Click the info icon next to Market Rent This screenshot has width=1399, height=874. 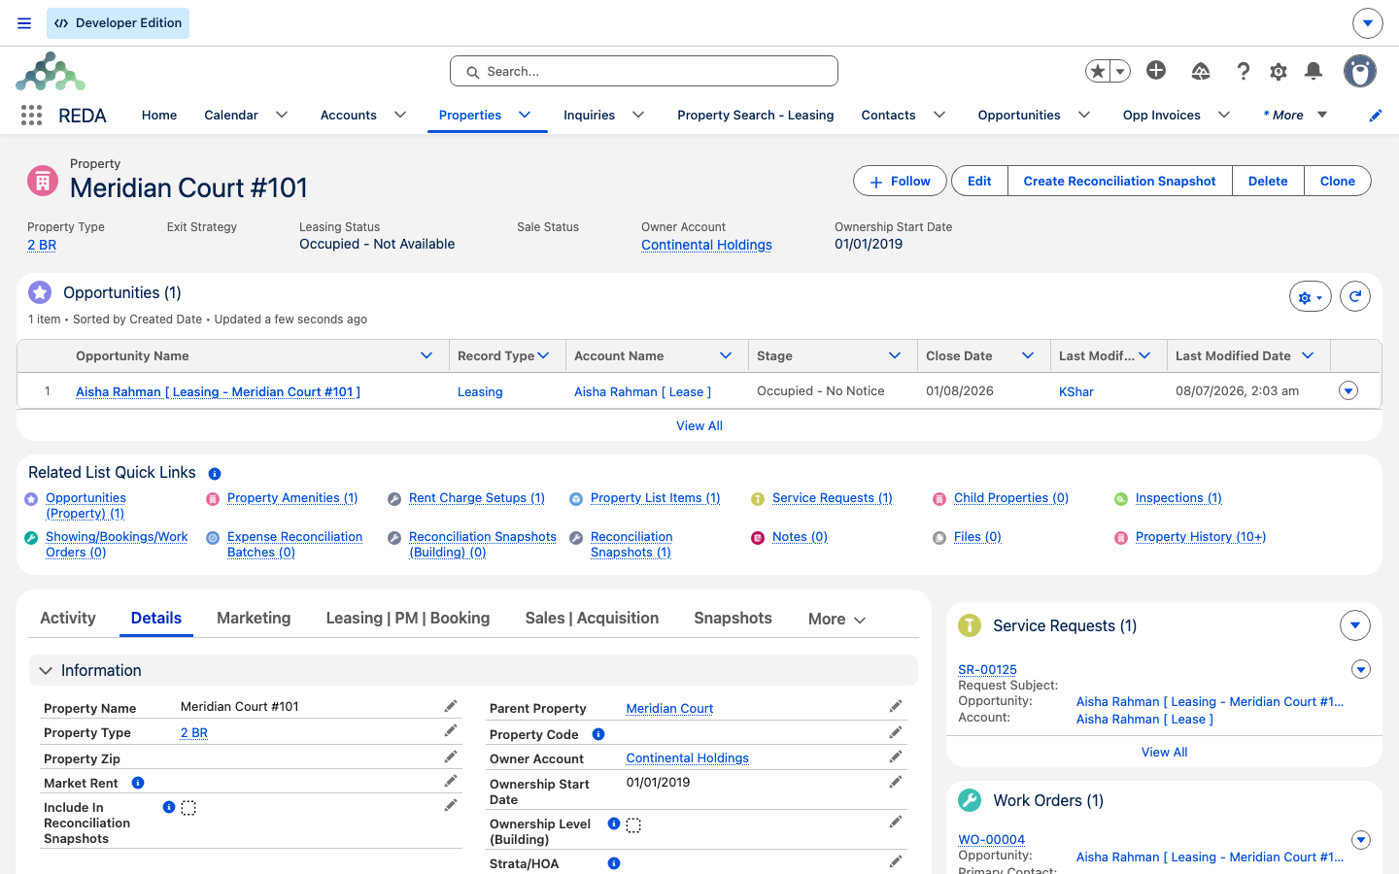click(x=138, y=783)
